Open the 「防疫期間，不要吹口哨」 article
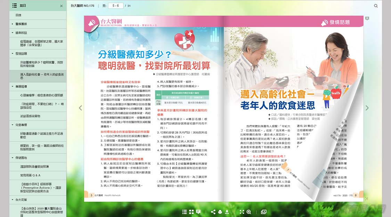The height and width of the screenshot is (217, 391). (38, 106)
